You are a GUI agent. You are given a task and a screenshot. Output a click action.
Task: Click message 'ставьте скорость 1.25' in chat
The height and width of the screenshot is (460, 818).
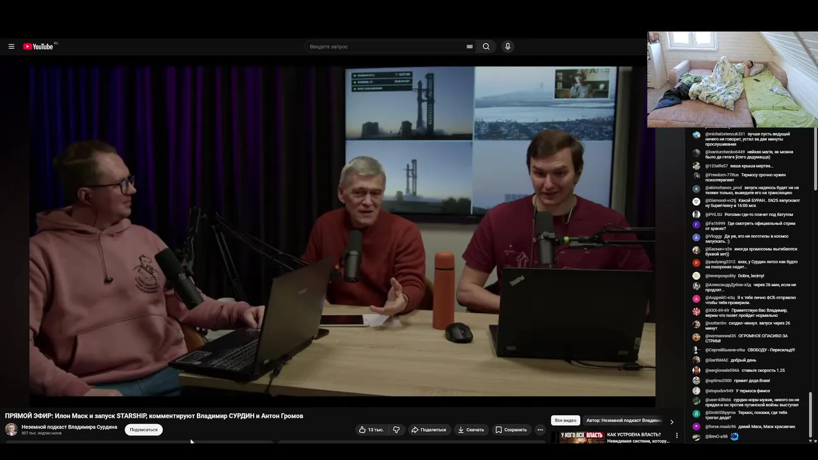tap(764, 371)
